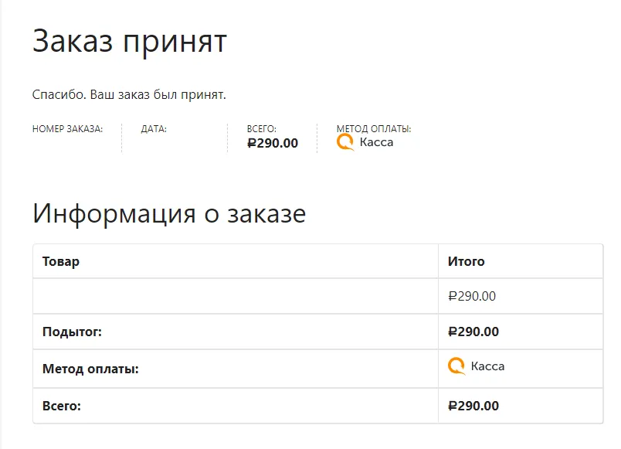Screen dimensions: 621x449
Task: Select the 'Спасибо. Ваш заказ был принят.' text
Action: pos(129,95)
